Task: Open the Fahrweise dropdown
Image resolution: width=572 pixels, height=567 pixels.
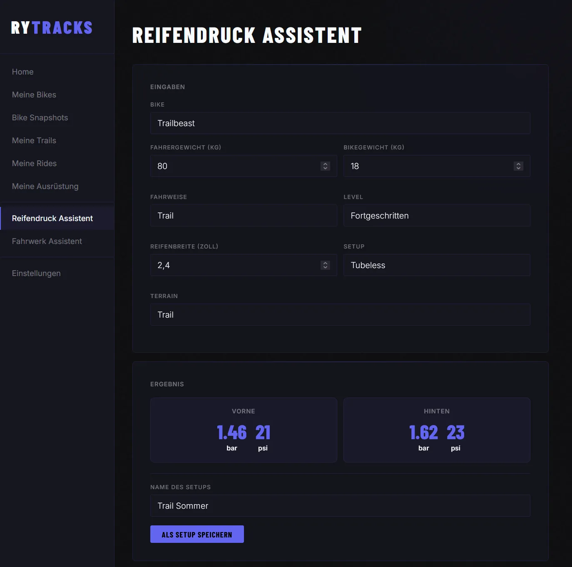Action: coord(244,216)
